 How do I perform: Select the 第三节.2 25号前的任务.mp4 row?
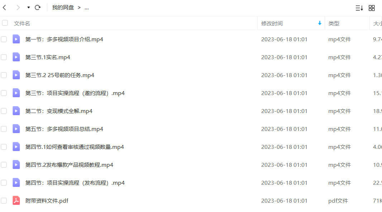coord(191,75)
